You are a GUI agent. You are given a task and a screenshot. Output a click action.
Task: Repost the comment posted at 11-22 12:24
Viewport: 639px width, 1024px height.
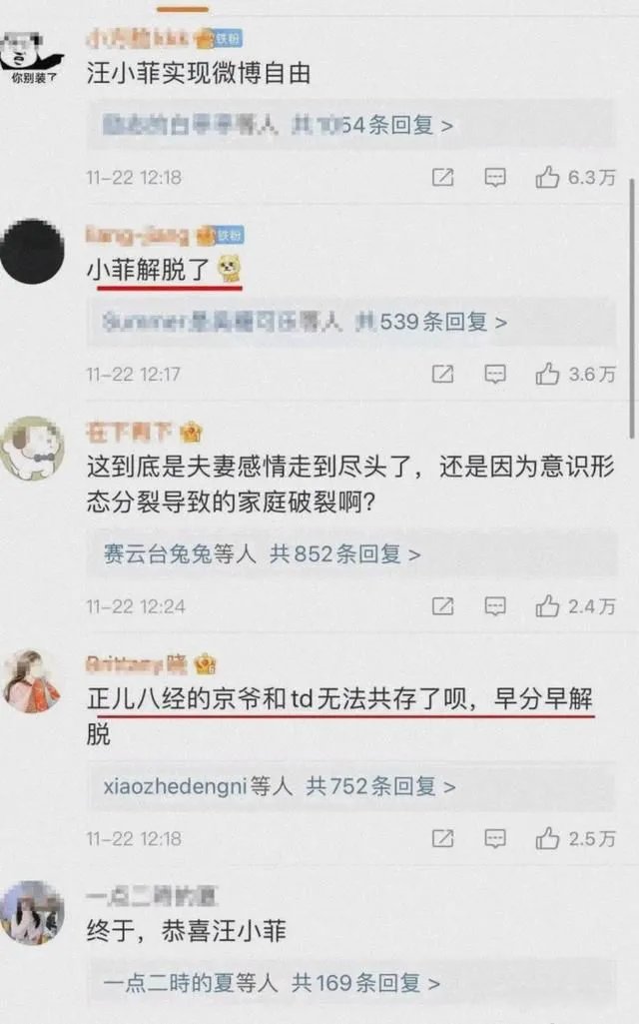(442, 606)
